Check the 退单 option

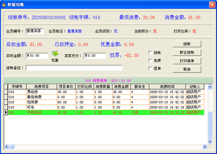click(x=150, y=68)
